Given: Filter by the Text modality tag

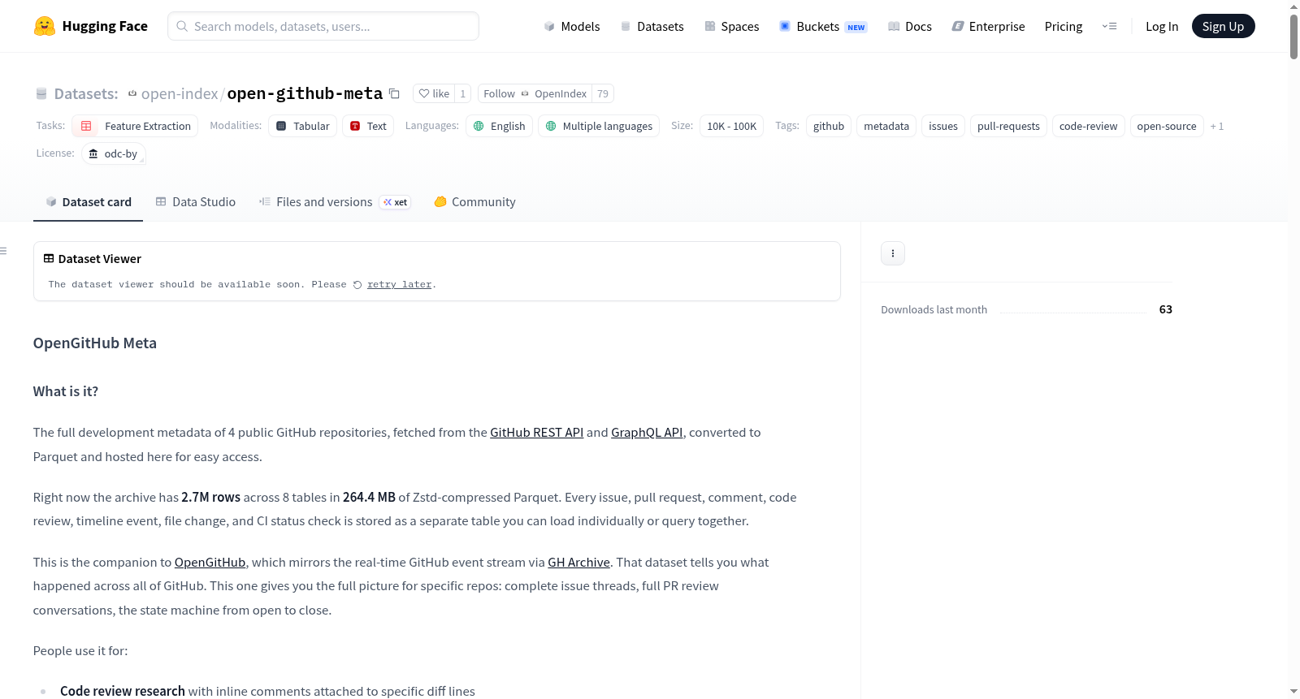Looking at the screenshot, I should (368, 126).
